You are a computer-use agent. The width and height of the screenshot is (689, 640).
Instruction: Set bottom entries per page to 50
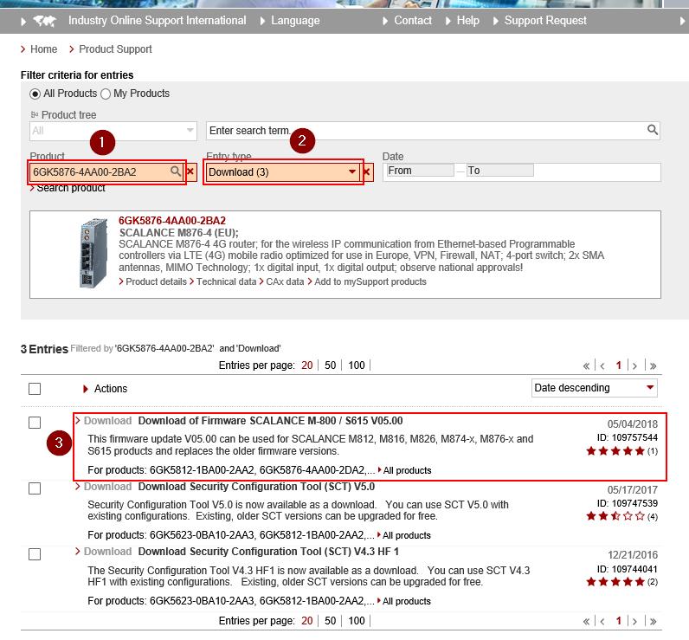coord(330,621)
